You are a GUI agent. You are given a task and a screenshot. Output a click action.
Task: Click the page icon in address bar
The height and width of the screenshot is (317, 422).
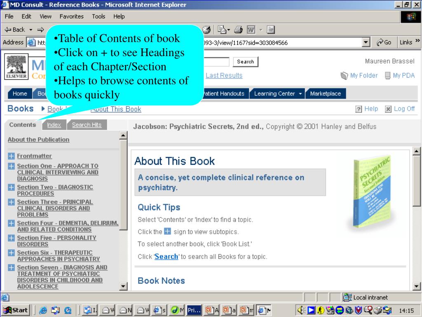pyautogui.click(x=31, y=43)
